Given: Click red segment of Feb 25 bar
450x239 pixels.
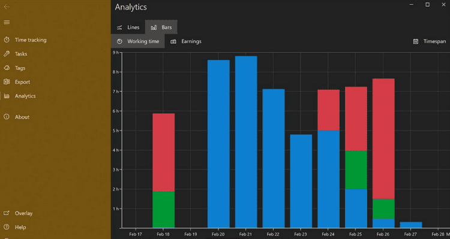Looking at the screenshot, I should point(356,119).
